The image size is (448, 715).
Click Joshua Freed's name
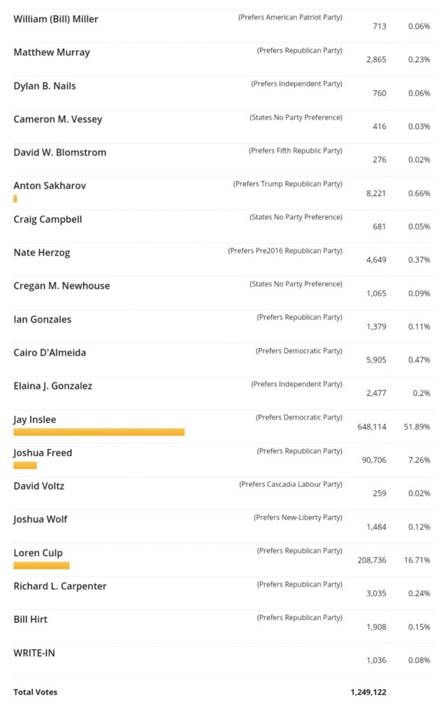pyautogui.click(x=43, y=452)
